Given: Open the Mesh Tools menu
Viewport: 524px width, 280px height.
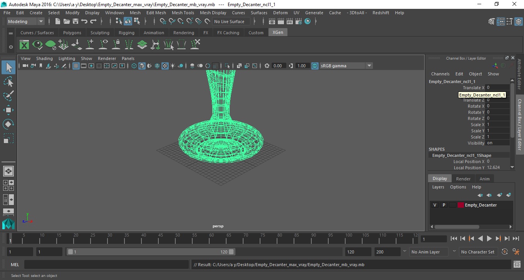Looking at the screenshot, I should tap(183, 13).
